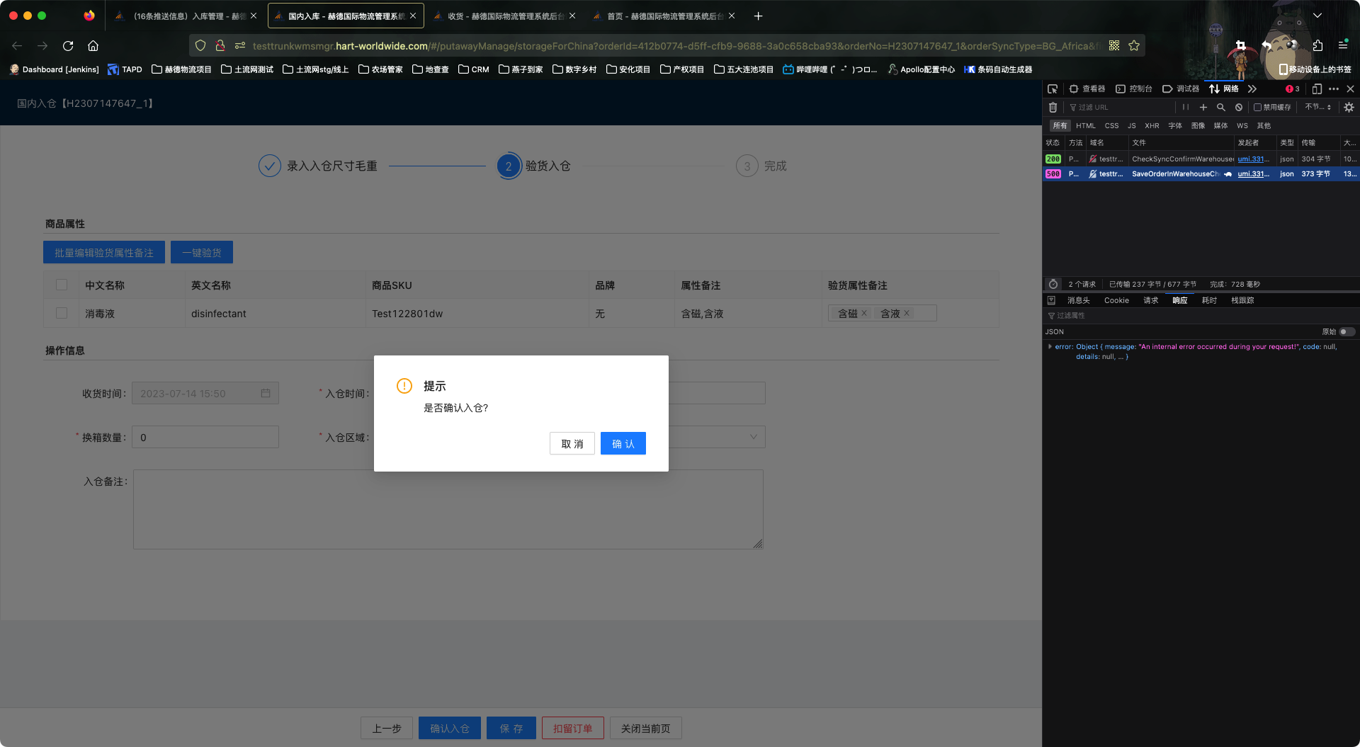Toggle responsive design mode icon
Screen dimensions: 1360x747
[1317, 89]
